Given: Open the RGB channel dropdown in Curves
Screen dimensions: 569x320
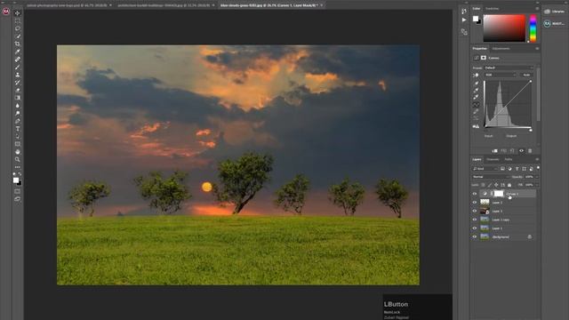Looking at the screenshot, I should click(501, 75).
